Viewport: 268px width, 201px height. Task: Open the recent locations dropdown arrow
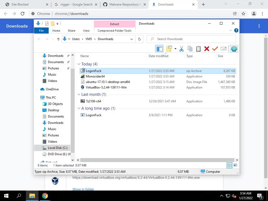point(53,39)
